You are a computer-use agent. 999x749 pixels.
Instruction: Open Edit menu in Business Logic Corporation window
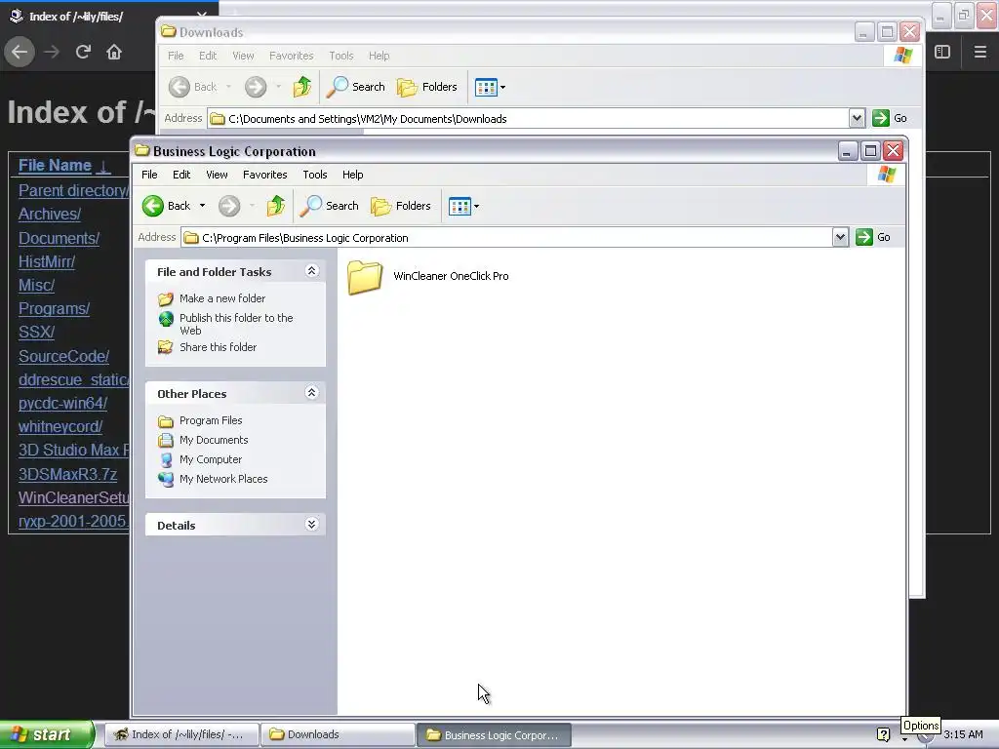[x=180, y=175]
